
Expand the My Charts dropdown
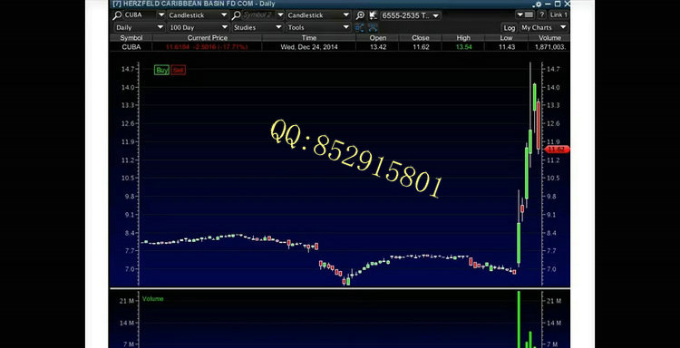tap(544, 27)
